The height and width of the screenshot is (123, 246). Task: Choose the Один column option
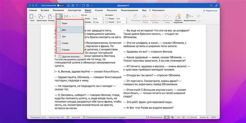pyautogui.click(x=70, y=23)
